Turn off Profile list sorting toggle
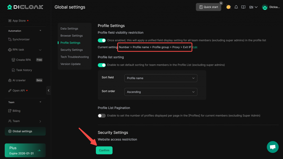Image resolution: width=283 pixels, height=159 pixels. (102, 65)
